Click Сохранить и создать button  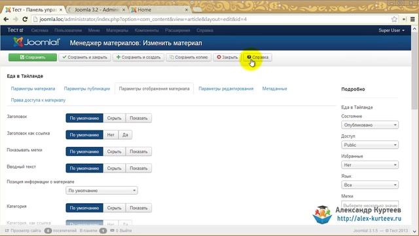pos(138,57)
